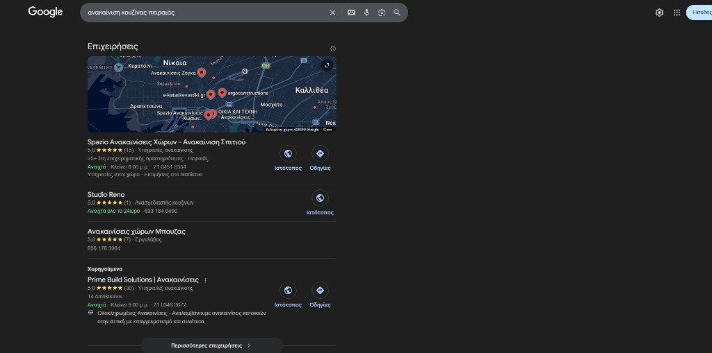Start voice search with the microphone icon

pyautogui.click(x=366, y=12)
